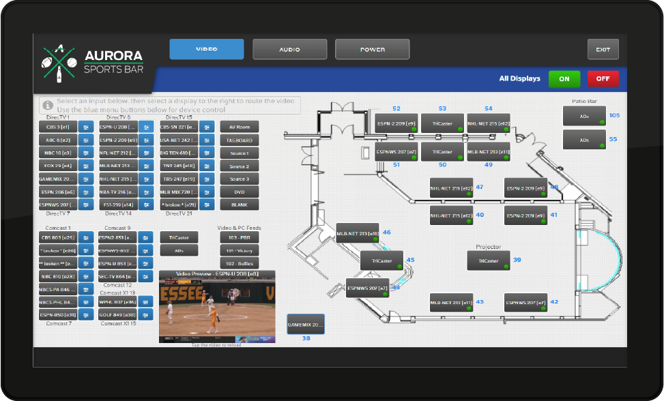
Task: Click the Aurora Sports Bar logo
Action: [x=94, y=61]
